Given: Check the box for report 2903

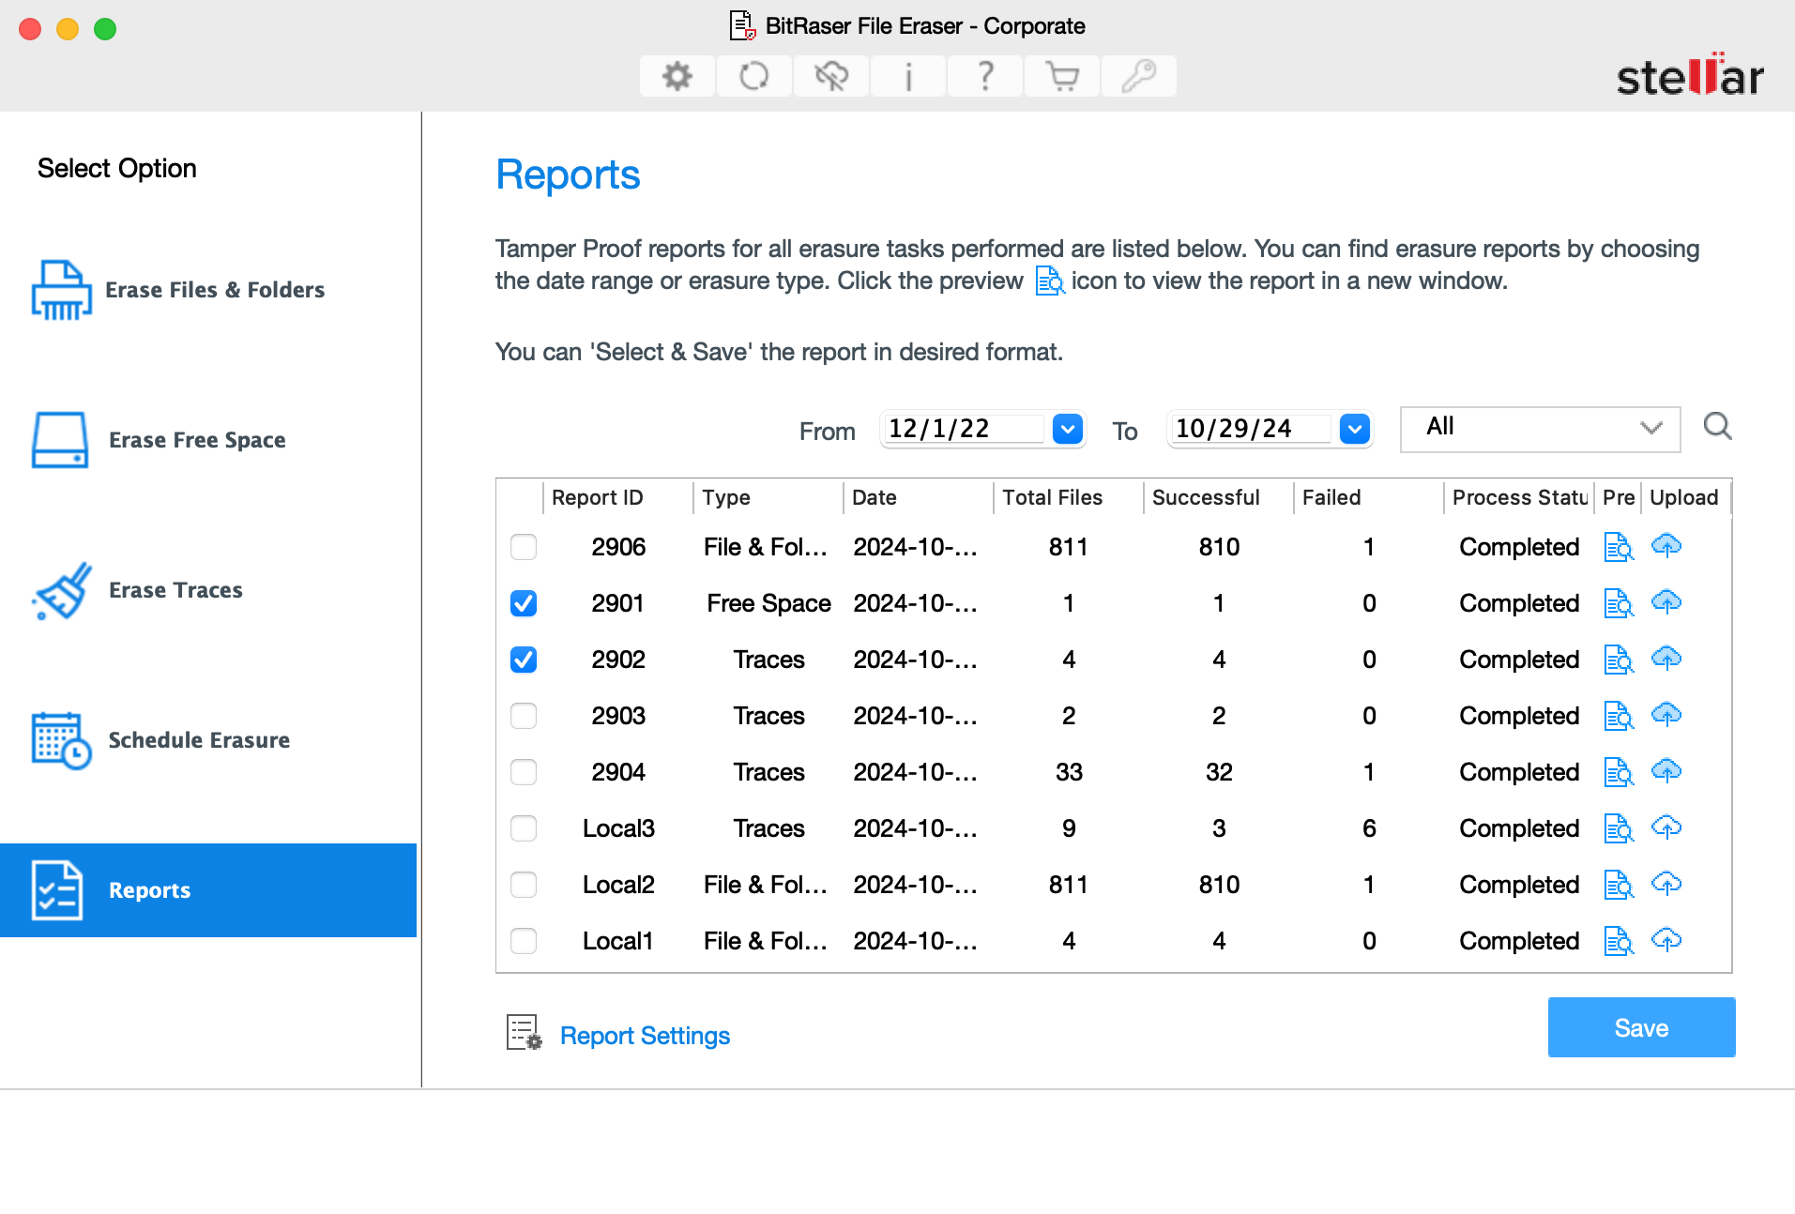Looking at the screenshot, I should (524, 716).
